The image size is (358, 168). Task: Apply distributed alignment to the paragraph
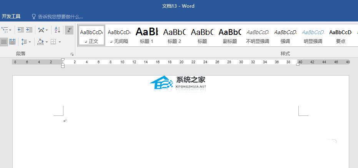(12, 42)
